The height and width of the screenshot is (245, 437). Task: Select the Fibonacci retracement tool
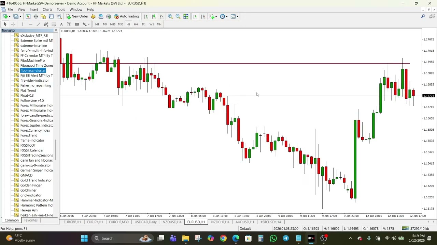coord(54,24)
